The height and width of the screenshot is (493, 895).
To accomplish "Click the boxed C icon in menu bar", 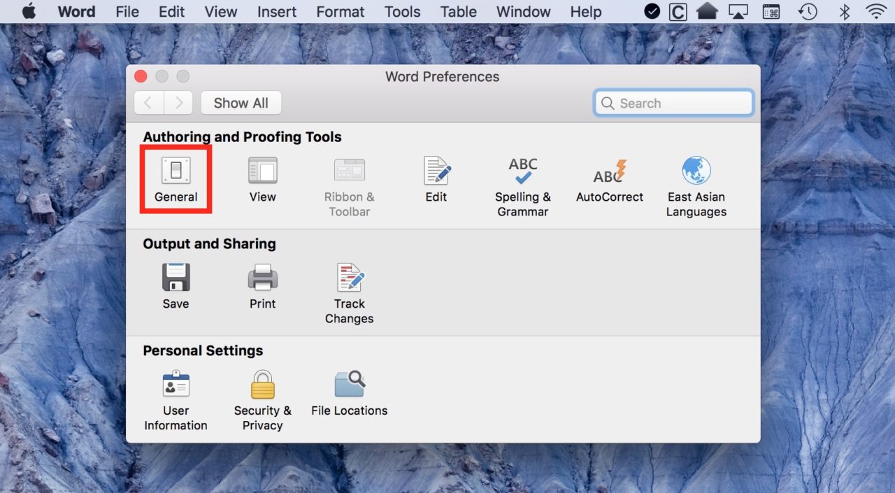I will point(678,11).
